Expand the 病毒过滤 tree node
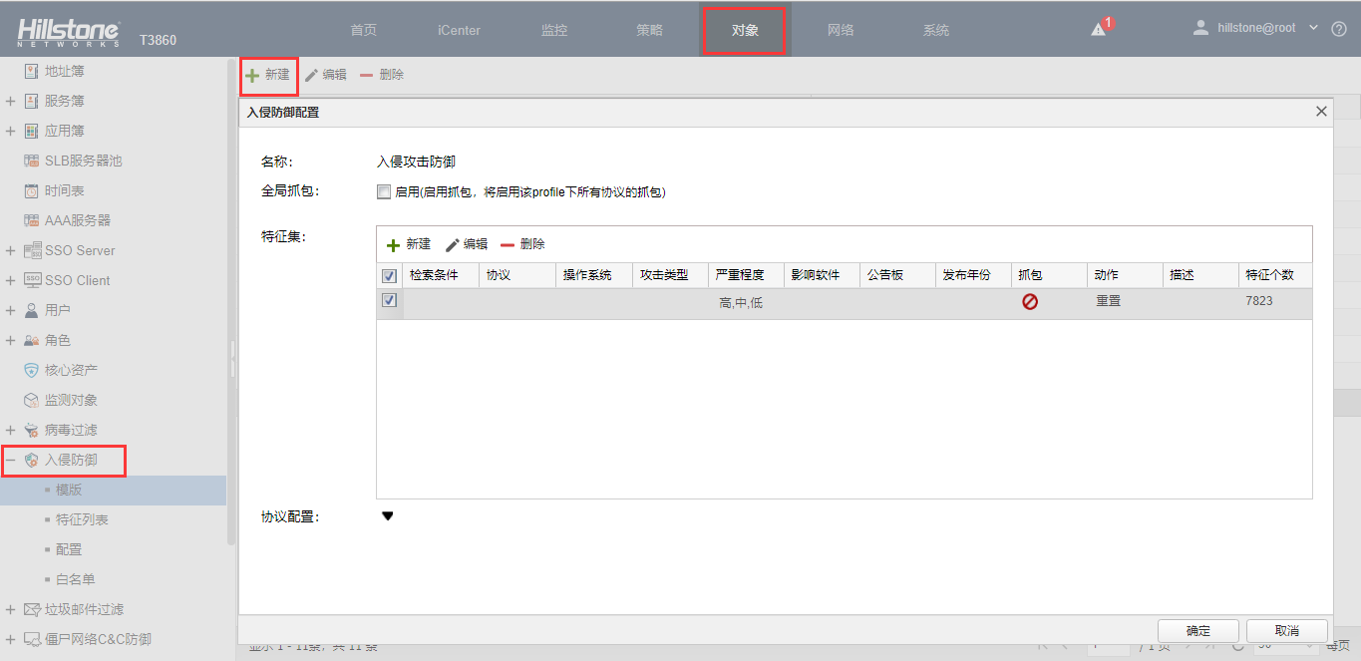 click(10, 430)
